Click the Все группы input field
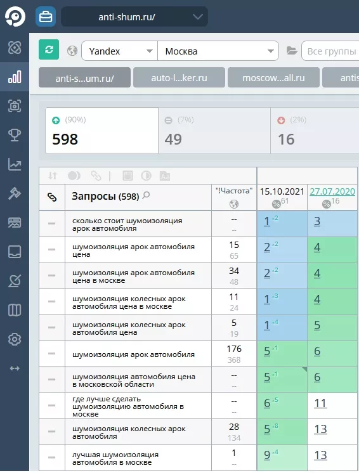 [x=330, y=51]
